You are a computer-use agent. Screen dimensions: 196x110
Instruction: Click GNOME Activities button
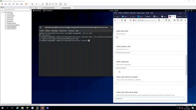[x=37, y=11]
